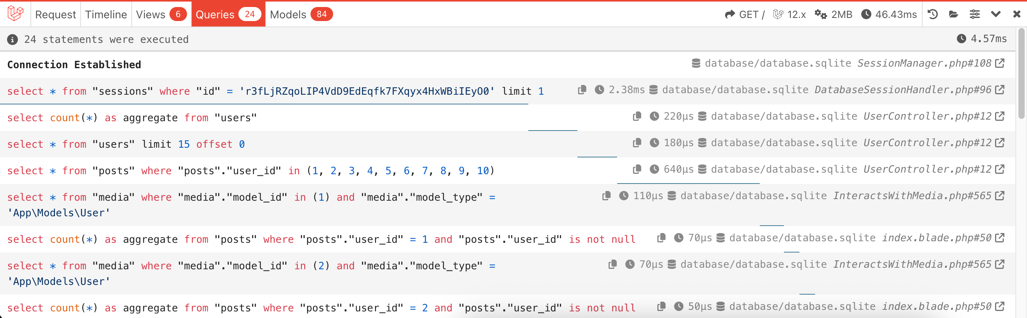Open first InteractsWithMedia.php#565 link icon

[x=999, y=196]
